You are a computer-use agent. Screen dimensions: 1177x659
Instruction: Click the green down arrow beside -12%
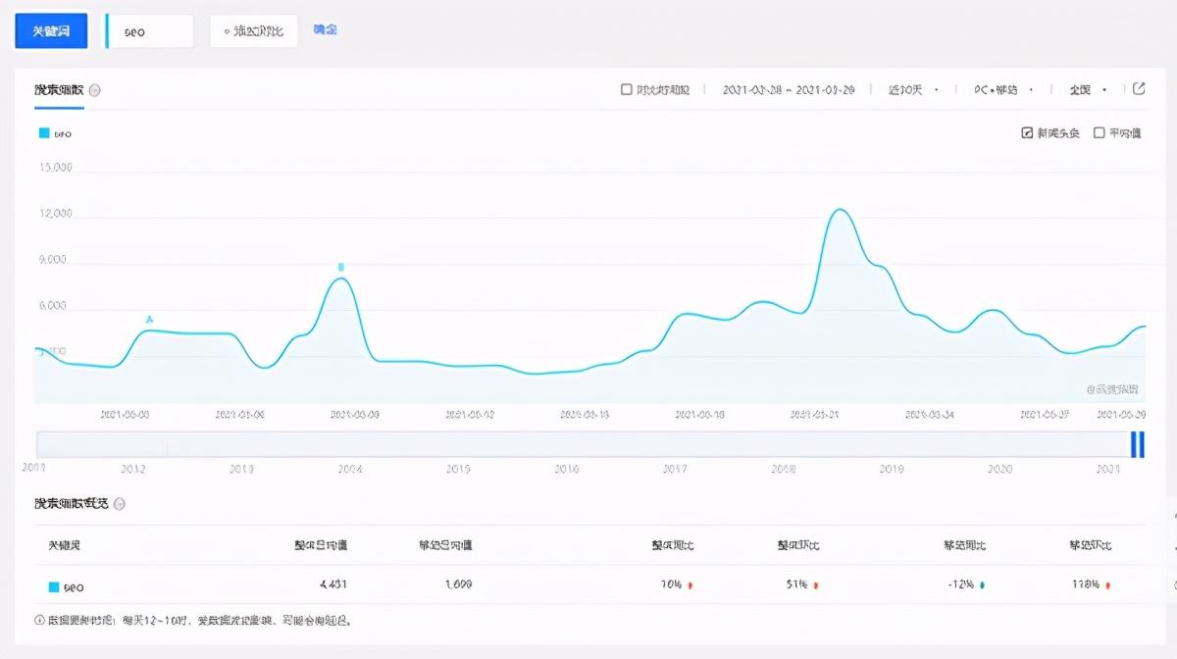point(982,585)
